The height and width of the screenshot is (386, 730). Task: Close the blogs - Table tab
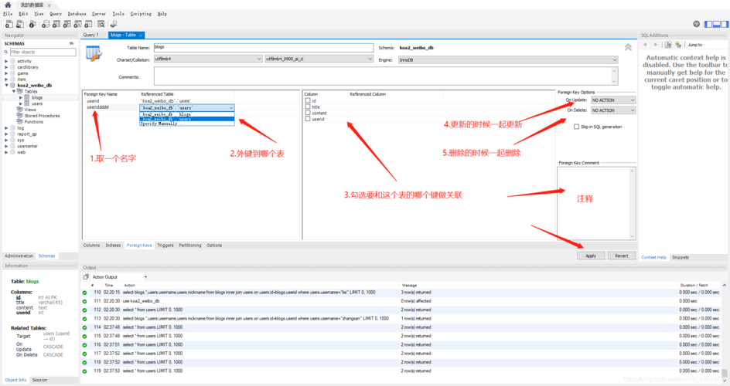[141, 36]
